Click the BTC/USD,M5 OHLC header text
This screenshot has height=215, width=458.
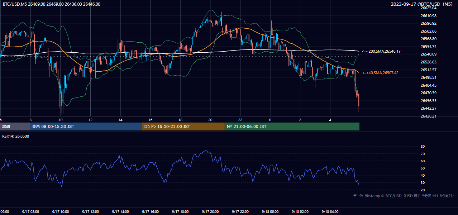(52, 4)
